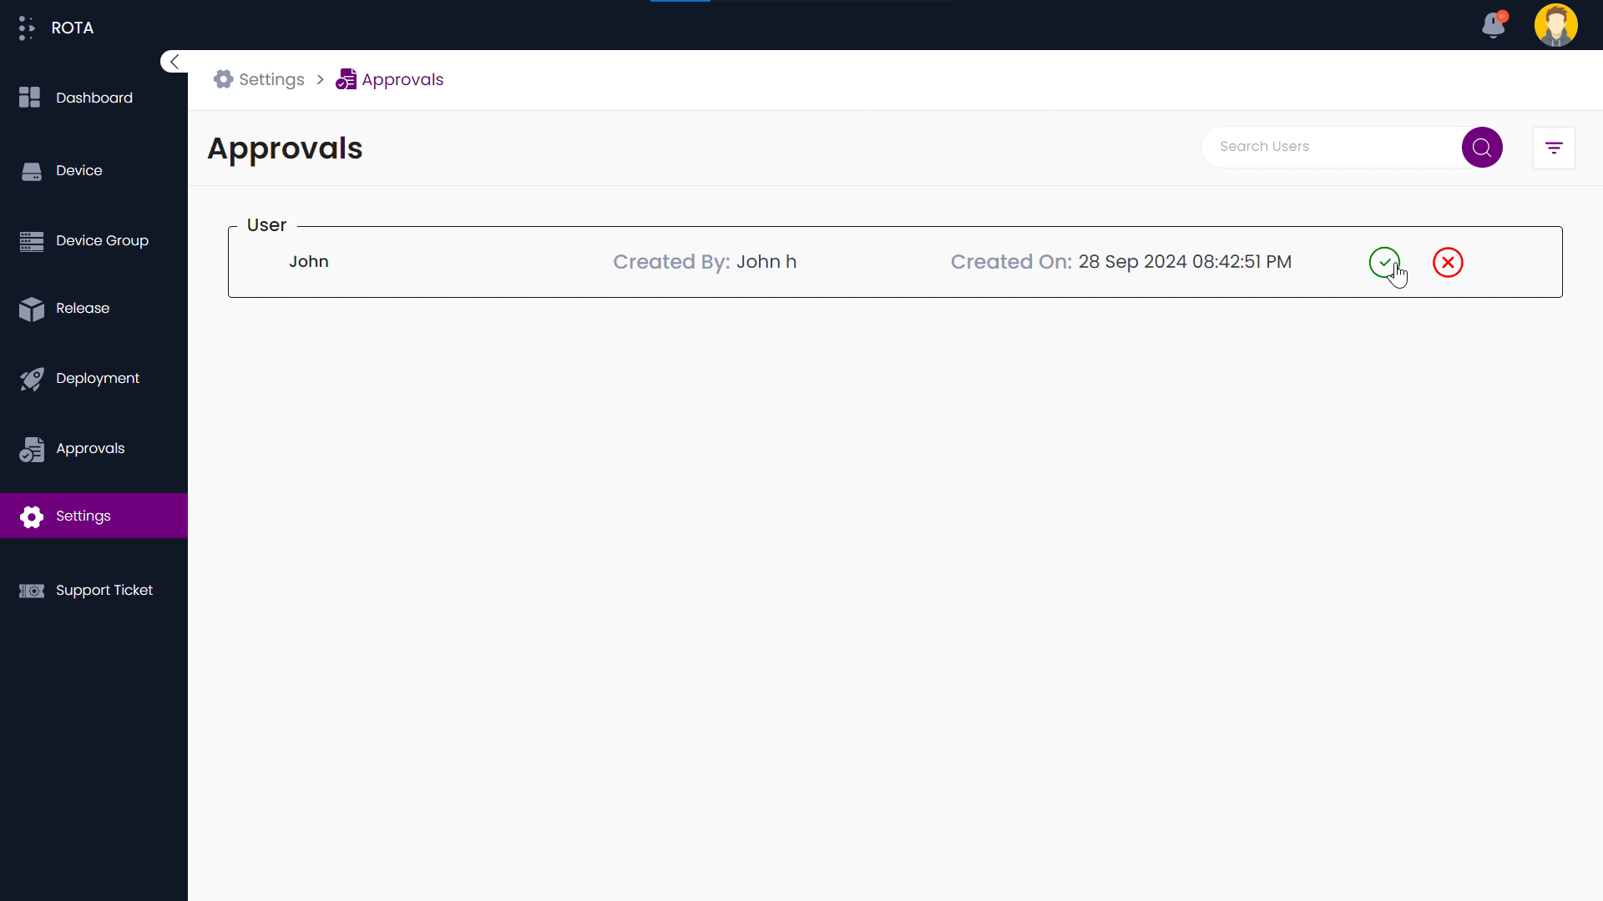Viewport: 1603px width, 901px height.
Task: Toggle the sidebar collapse button
Action: 174,62
